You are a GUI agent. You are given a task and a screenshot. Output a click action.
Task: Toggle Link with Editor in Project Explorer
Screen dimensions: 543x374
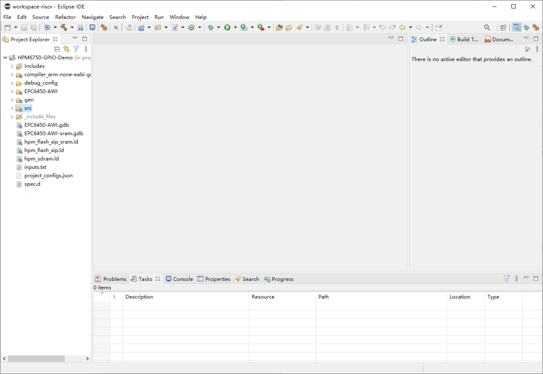click(x=66, y=49)
